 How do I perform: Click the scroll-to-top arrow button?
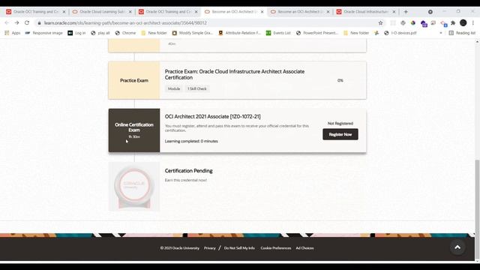pos(457,247)
